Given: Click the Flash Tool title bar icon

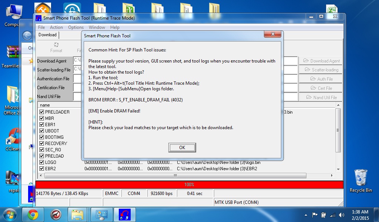Looking at the screenshot, I should pyautogui.click(x=38, y=18).
